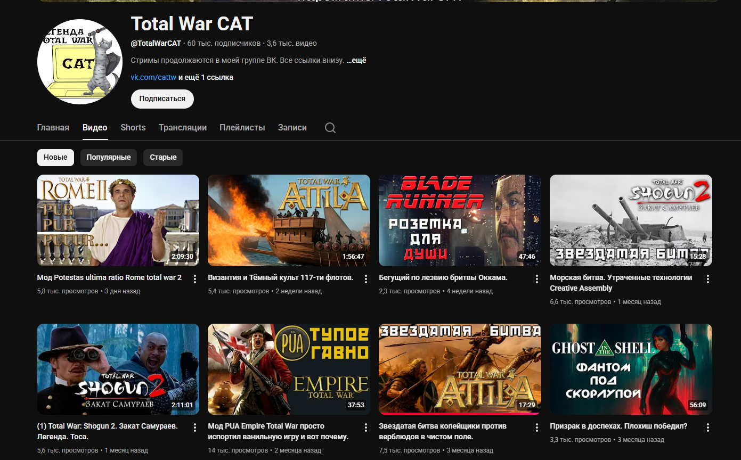Open video title Морская битва. Утраченные технологии

[x=621, y=283]
